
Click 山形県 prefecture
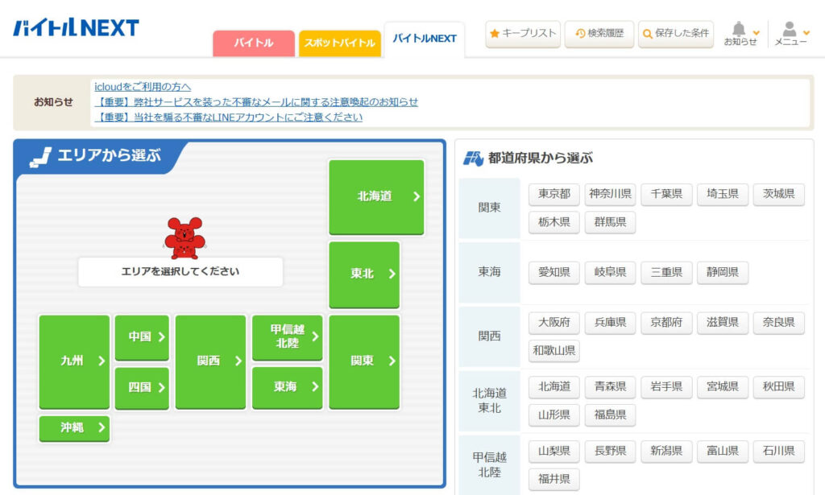[x=554, y=415]
